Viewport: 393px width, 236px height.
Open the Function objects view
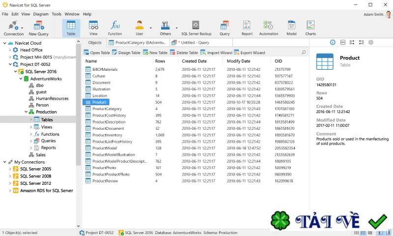point(115,28)
